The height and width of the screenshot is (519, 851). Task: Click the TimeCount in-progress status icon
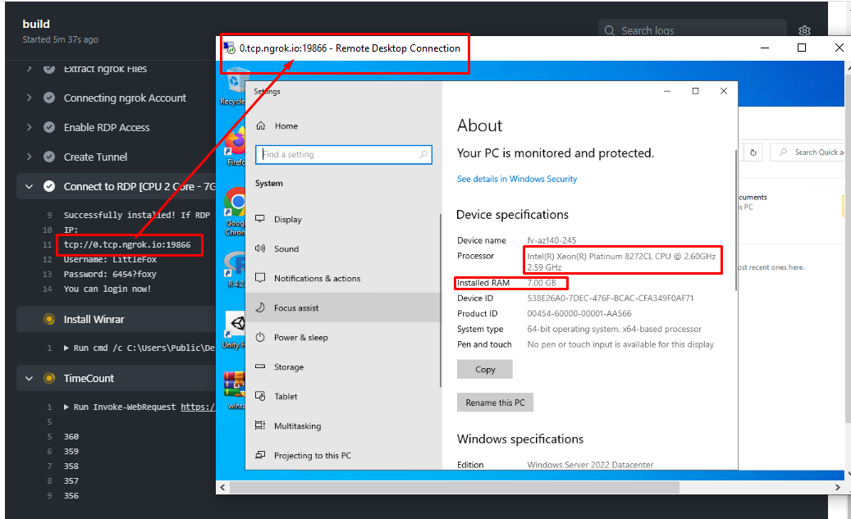point(49,379)
